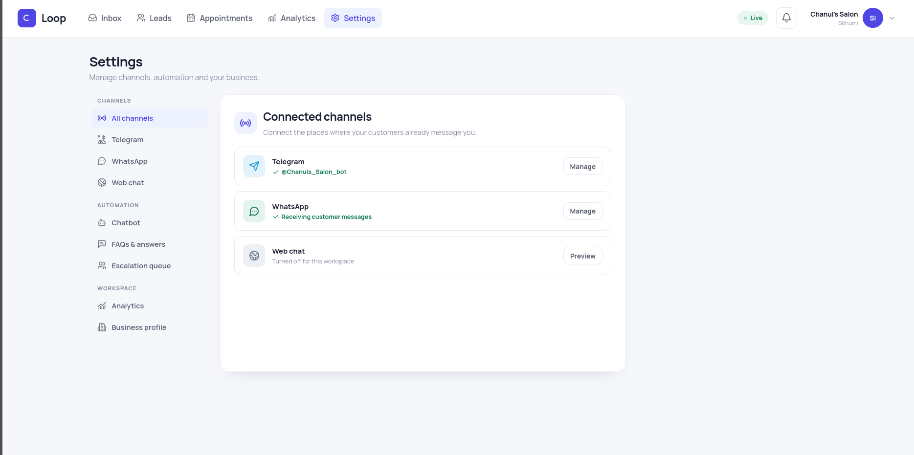Preview the Web chat channel
The width and height of the screenshot is (914, 455).
582,256
